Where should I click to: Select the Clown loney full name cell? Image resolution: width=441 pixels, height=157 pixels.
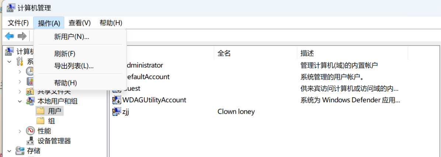tap(236, 111)
